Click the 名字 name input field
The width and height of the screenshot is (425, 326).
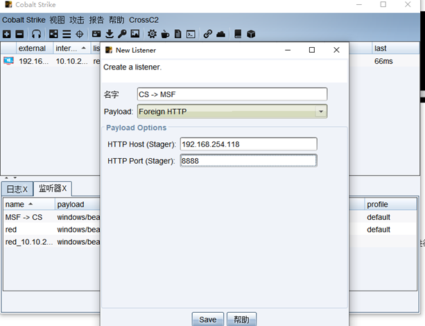(232, 94)
